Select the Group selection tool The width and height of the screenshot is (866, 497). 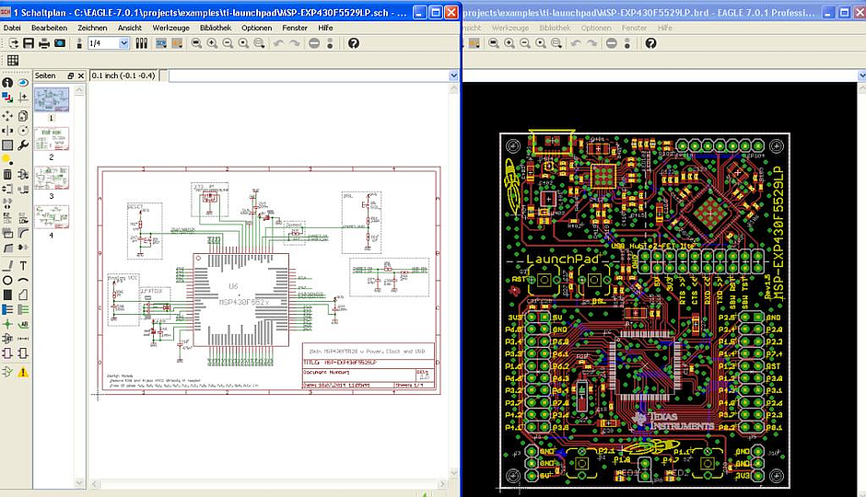click(x=7, y=145)
